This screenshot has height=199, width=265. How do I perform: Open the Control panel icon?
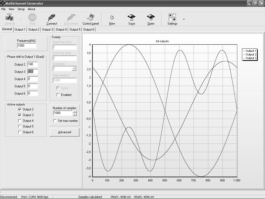91,17
